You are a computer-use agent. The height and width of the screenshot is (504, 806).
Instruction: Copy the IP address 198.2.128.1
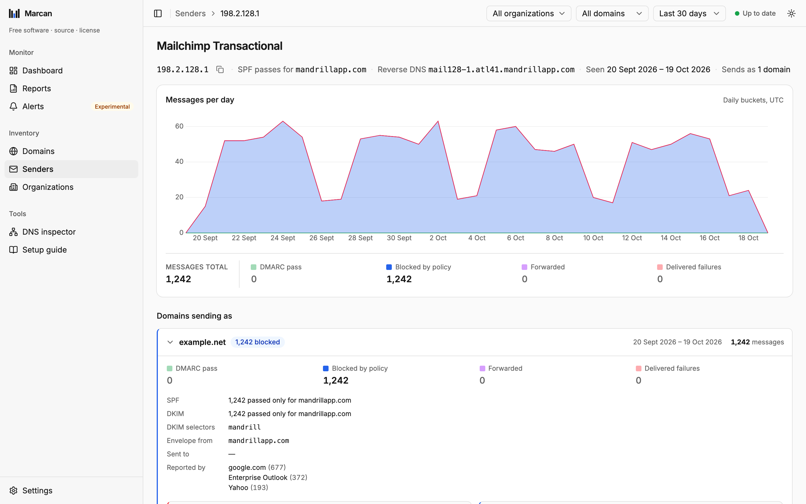coord(220,69)
